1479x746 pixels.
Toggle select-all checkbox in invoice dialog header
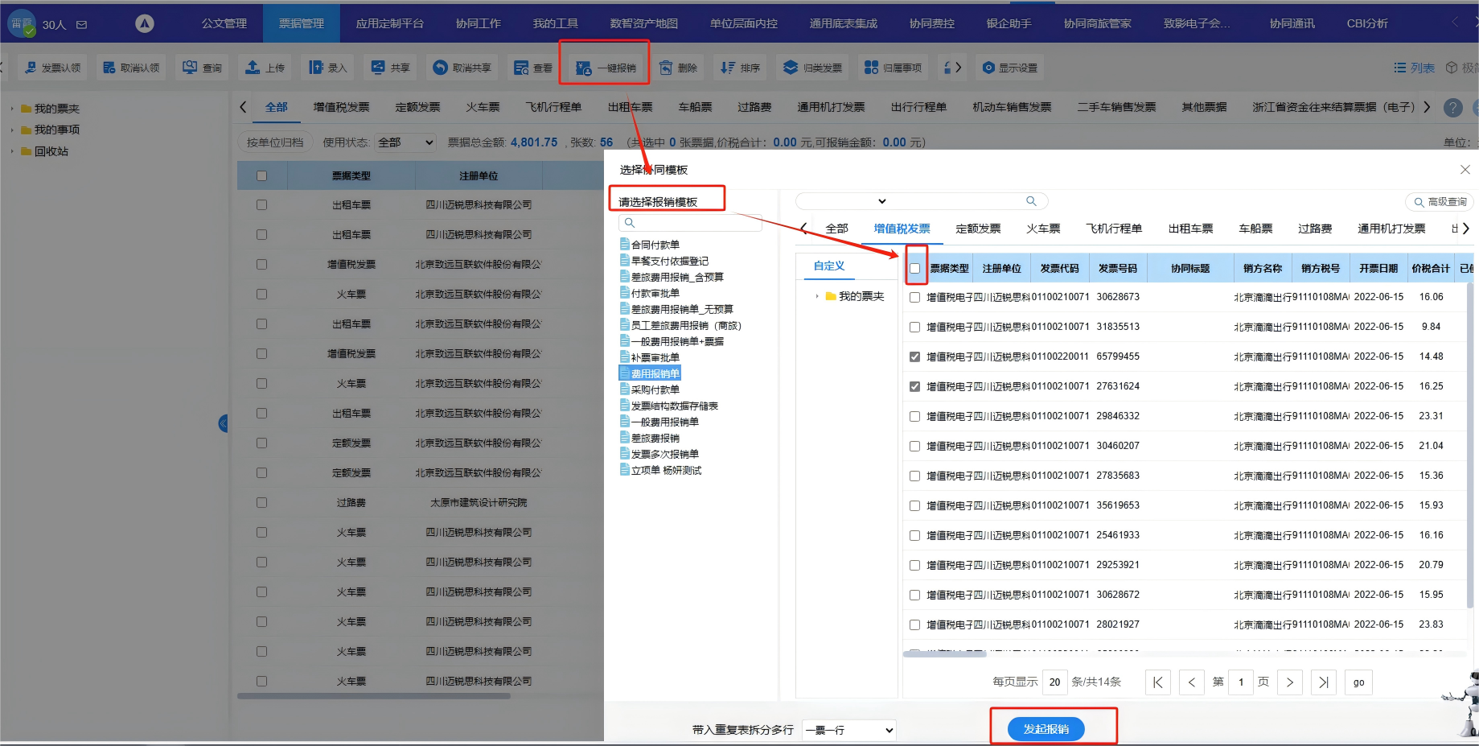(x=914, y=269)
